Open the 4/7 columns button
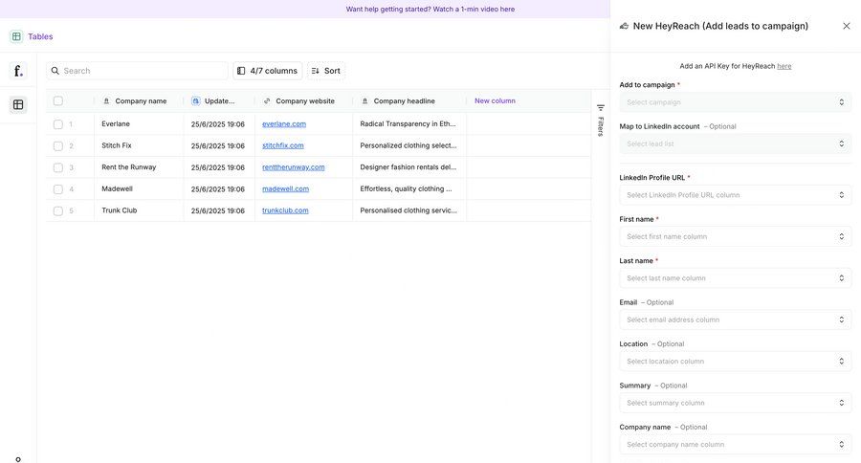The height and width of the screenshot is (463, 861). (x=268, y=71)
